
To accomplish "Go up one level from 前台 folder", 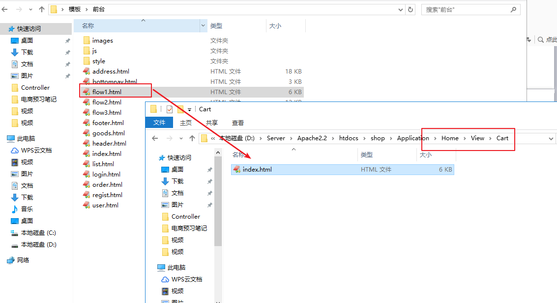I will [x=41, y=9].
